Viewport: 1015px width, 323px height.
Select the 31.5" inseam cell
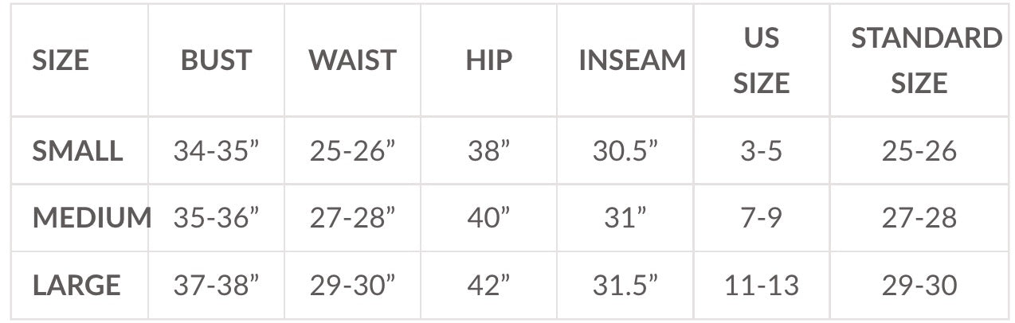(x=625, y=285)
